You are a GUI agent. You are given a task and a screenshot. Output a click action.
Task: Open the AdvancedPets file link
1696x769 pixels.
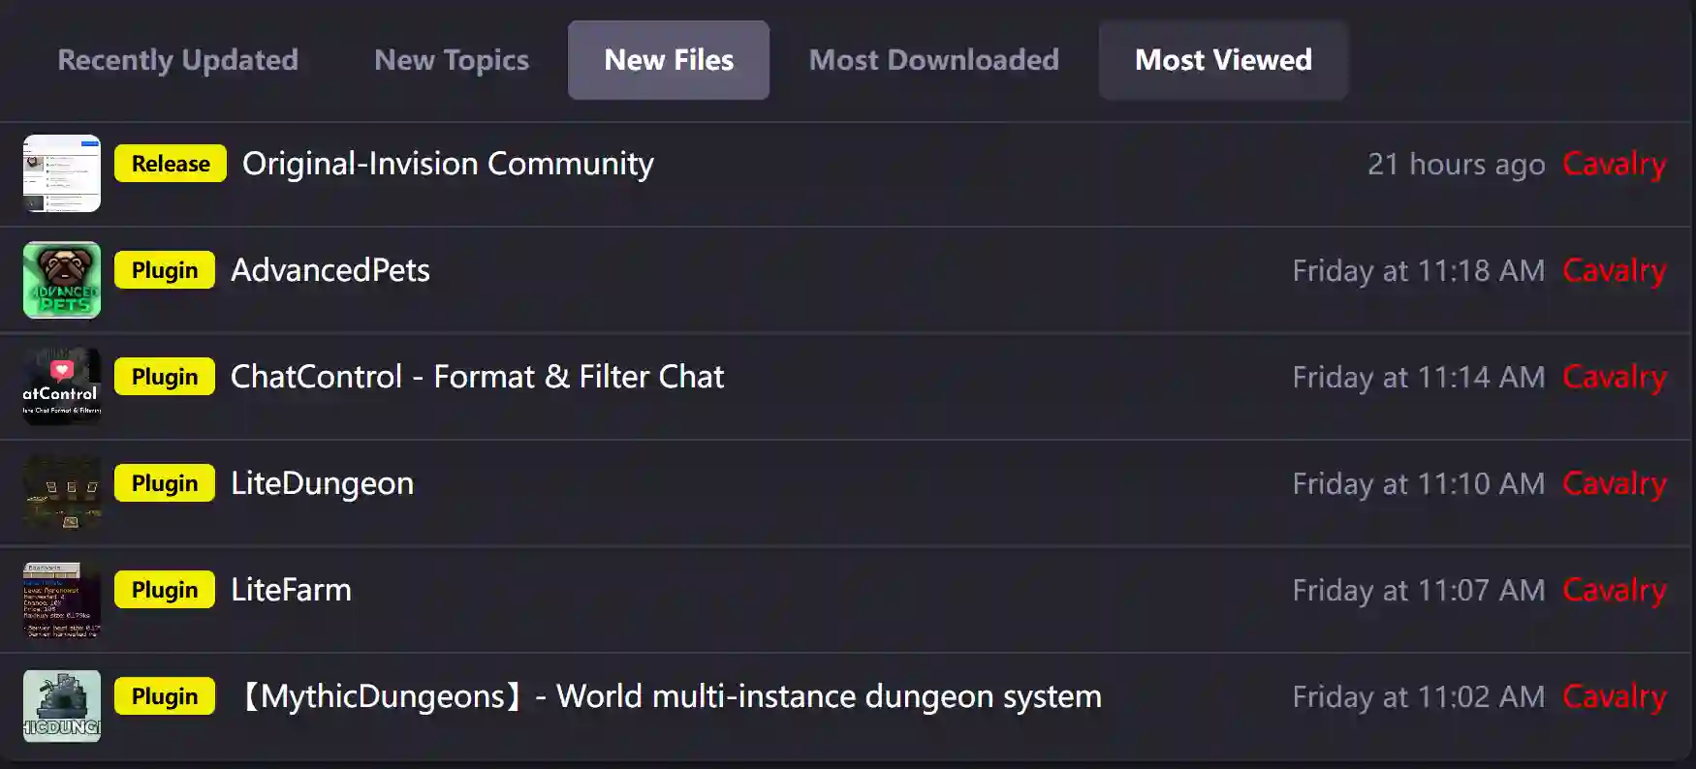pyautogui.click(x=330, y=270)
